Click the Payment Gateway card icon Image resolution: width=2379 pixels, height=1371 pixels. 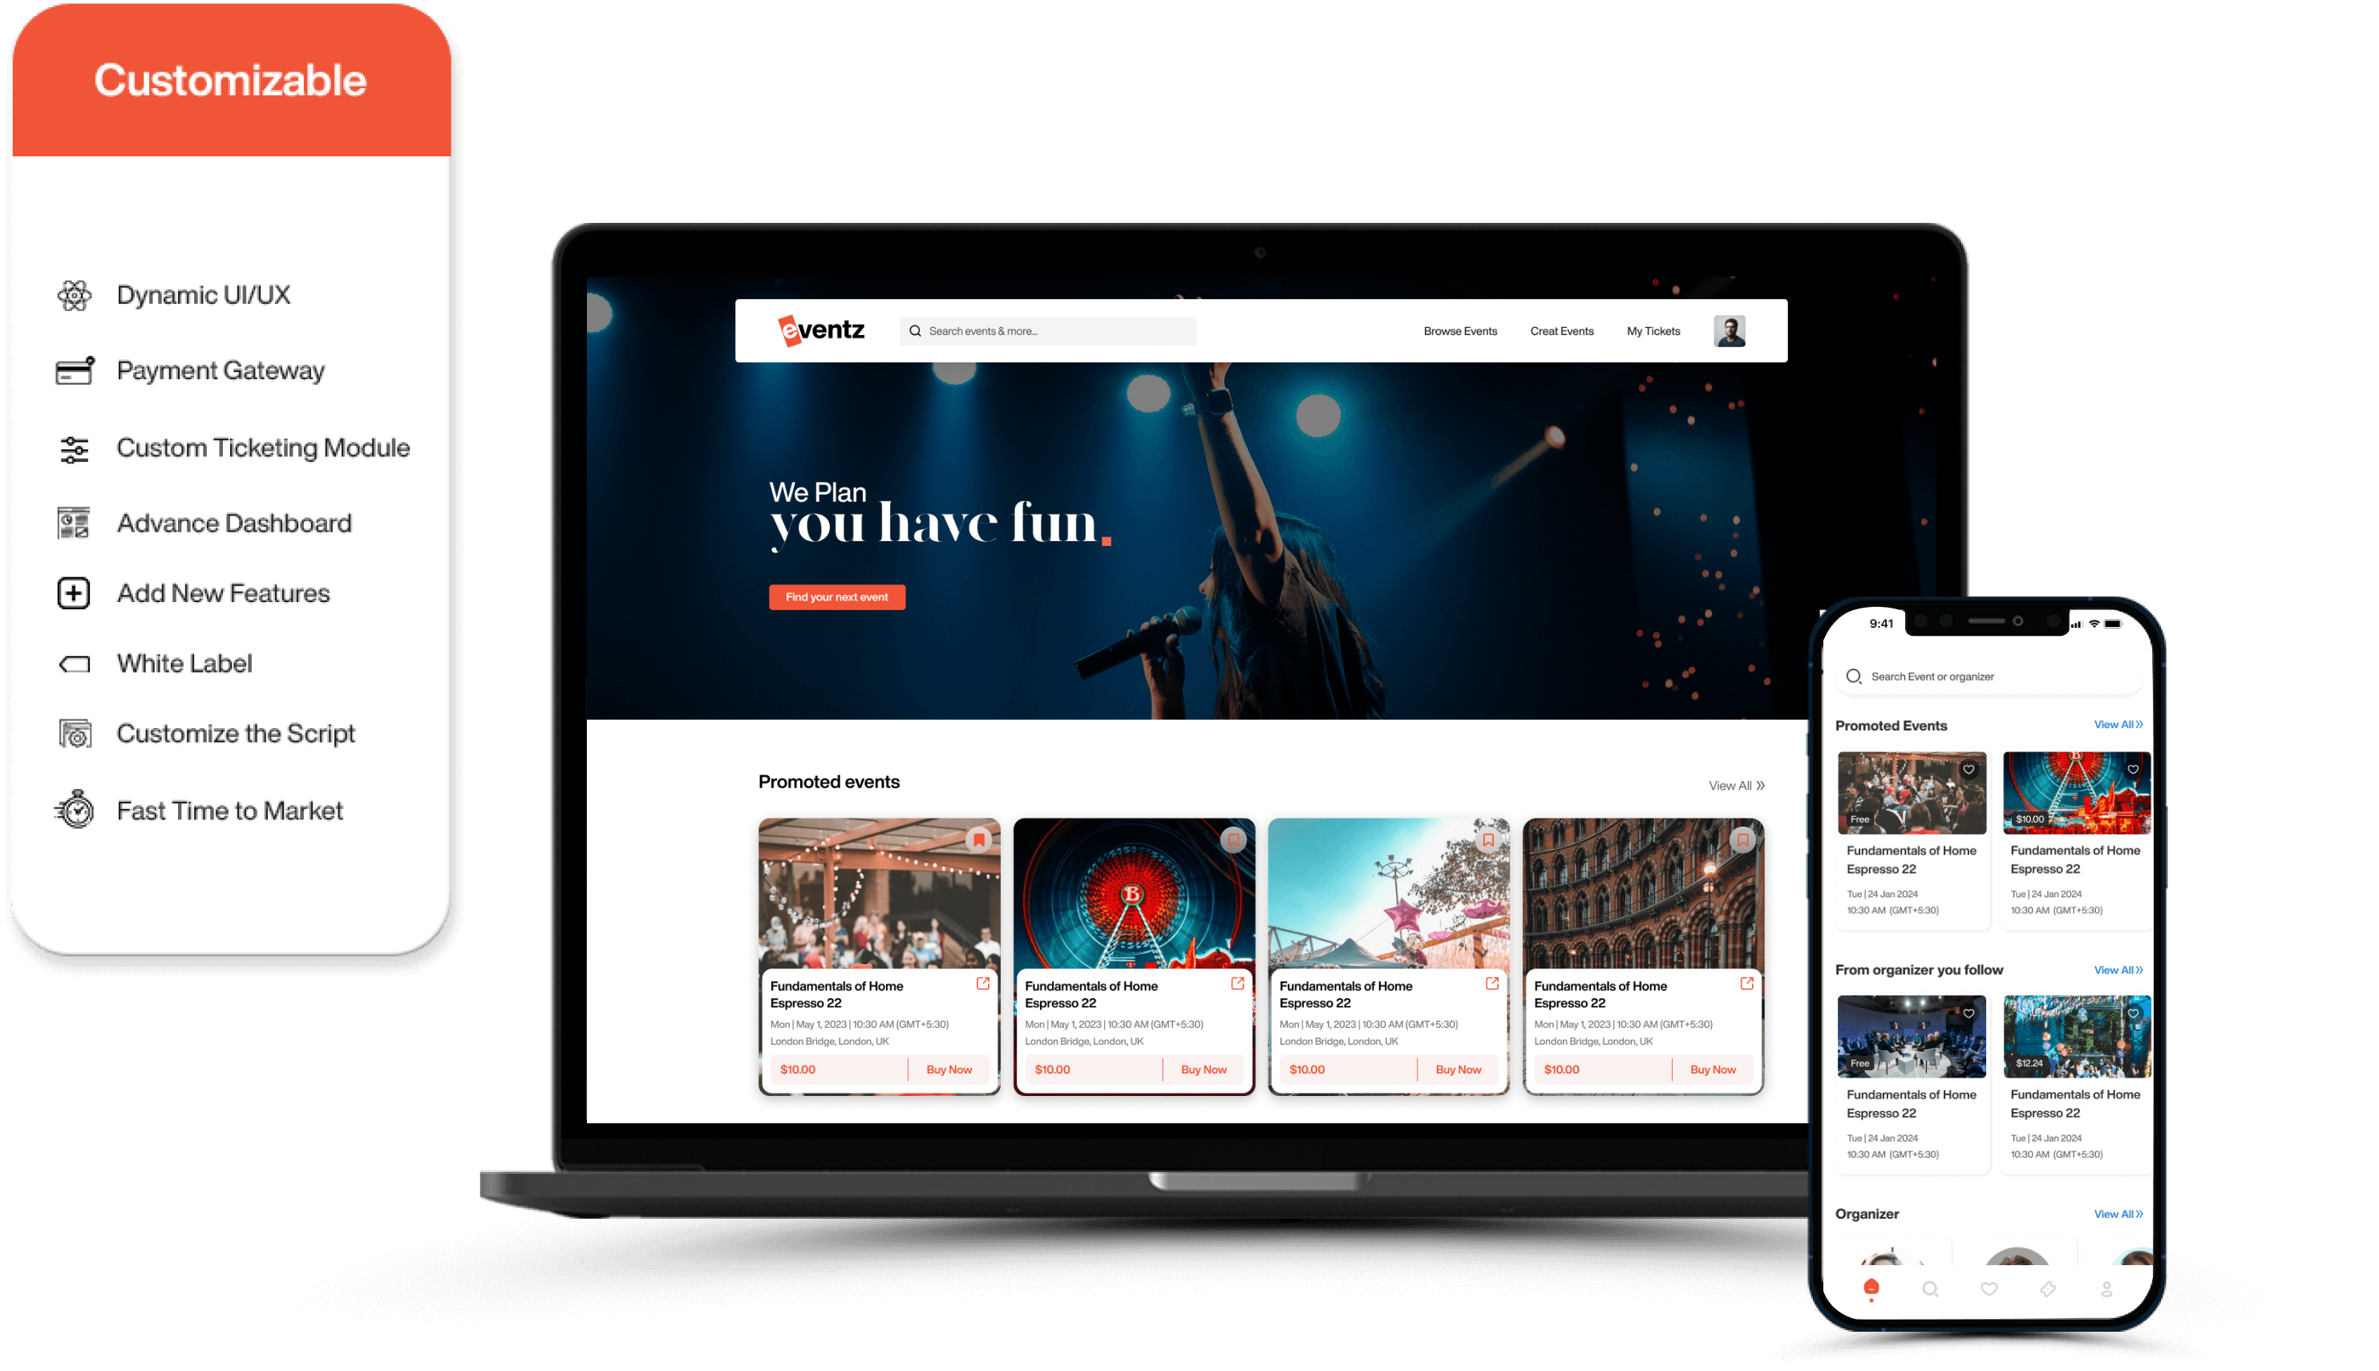point(75,368)
